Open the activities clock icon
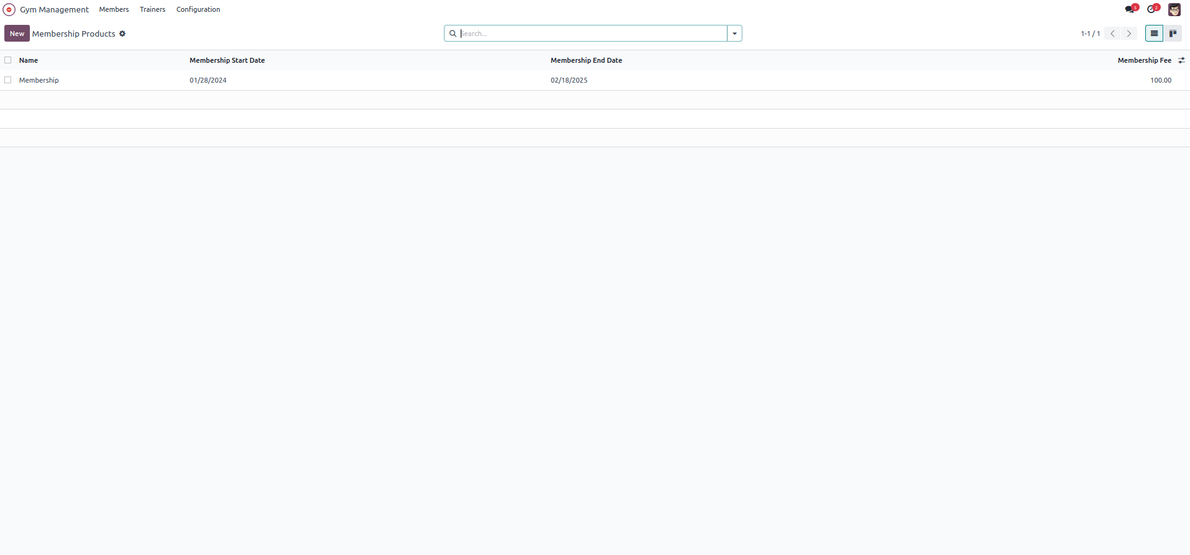The height and width of the screenshot is (555, 1190). coord(1153,9)
